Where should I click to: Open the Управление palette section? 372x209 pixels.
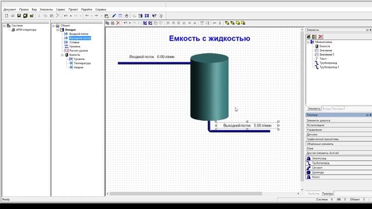[x=339, y=130]
